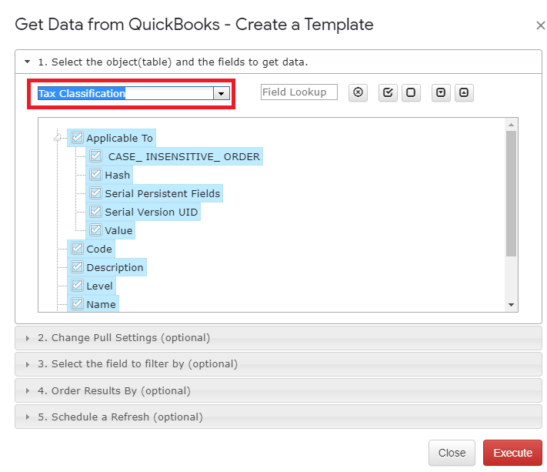Click the clear field lookup icon

pos(358,93)
